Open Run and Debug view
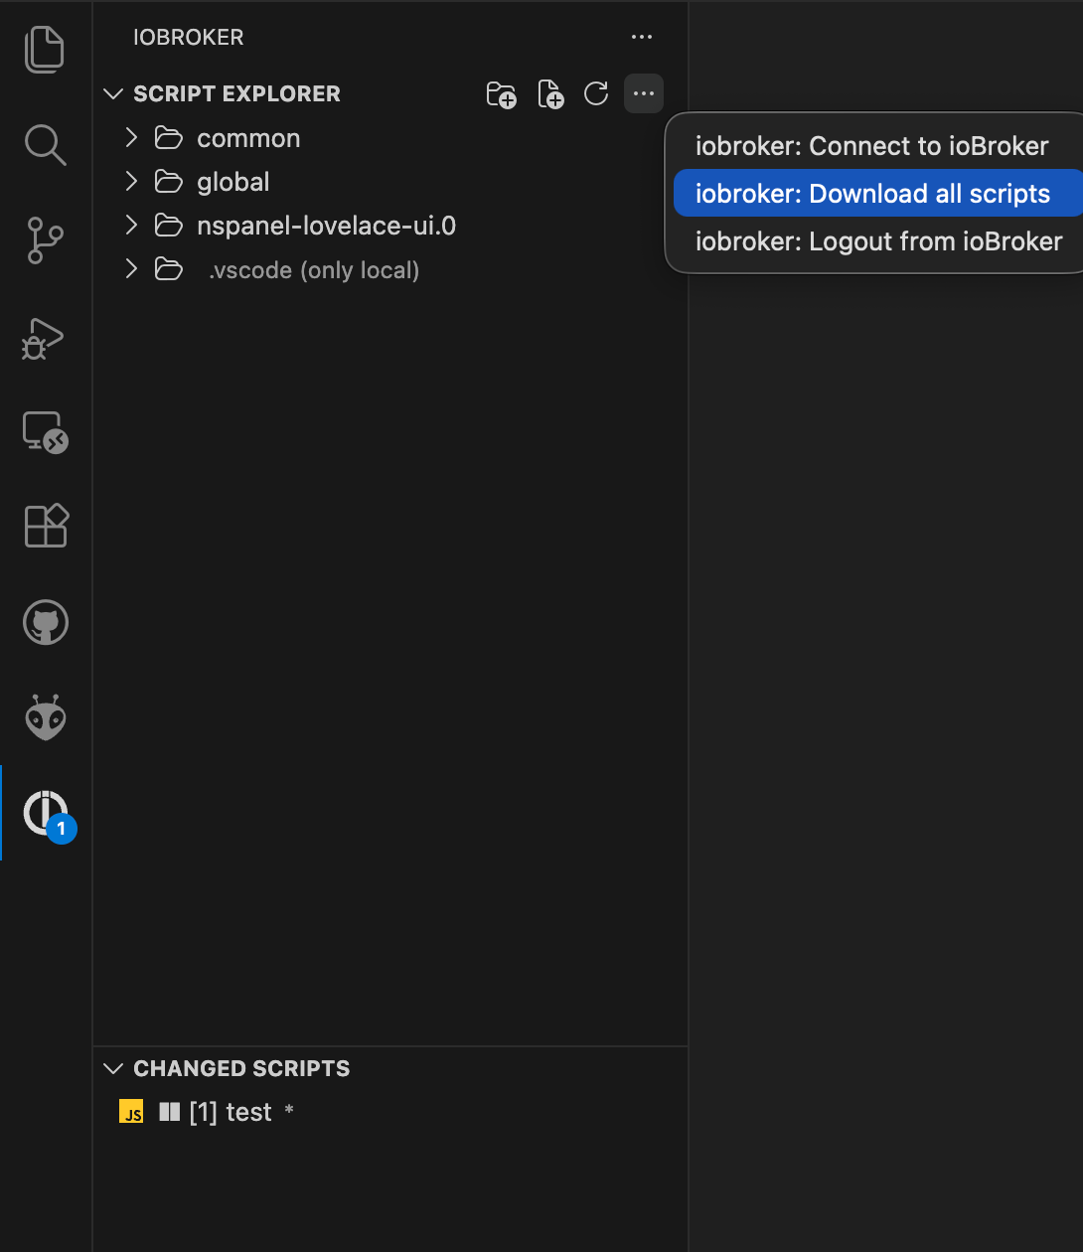The image size is (1083, 1252). (x=45, y=339)
